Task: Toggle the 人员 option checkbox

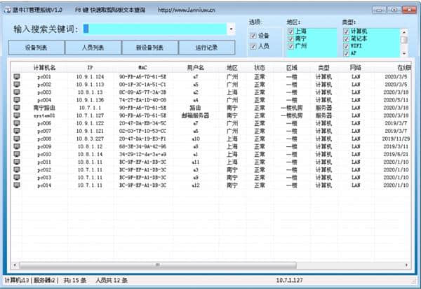Action: pyautogui.click(x=253, y=46)
